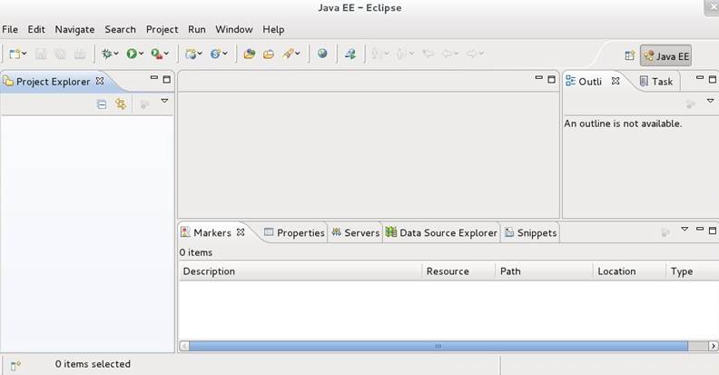Switch to the Data Source Explorer tab
This screenshot has height=375, width=719.
[441, 232]
